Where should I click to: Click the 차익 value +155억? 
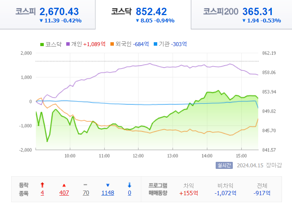[x=189, y=193]
